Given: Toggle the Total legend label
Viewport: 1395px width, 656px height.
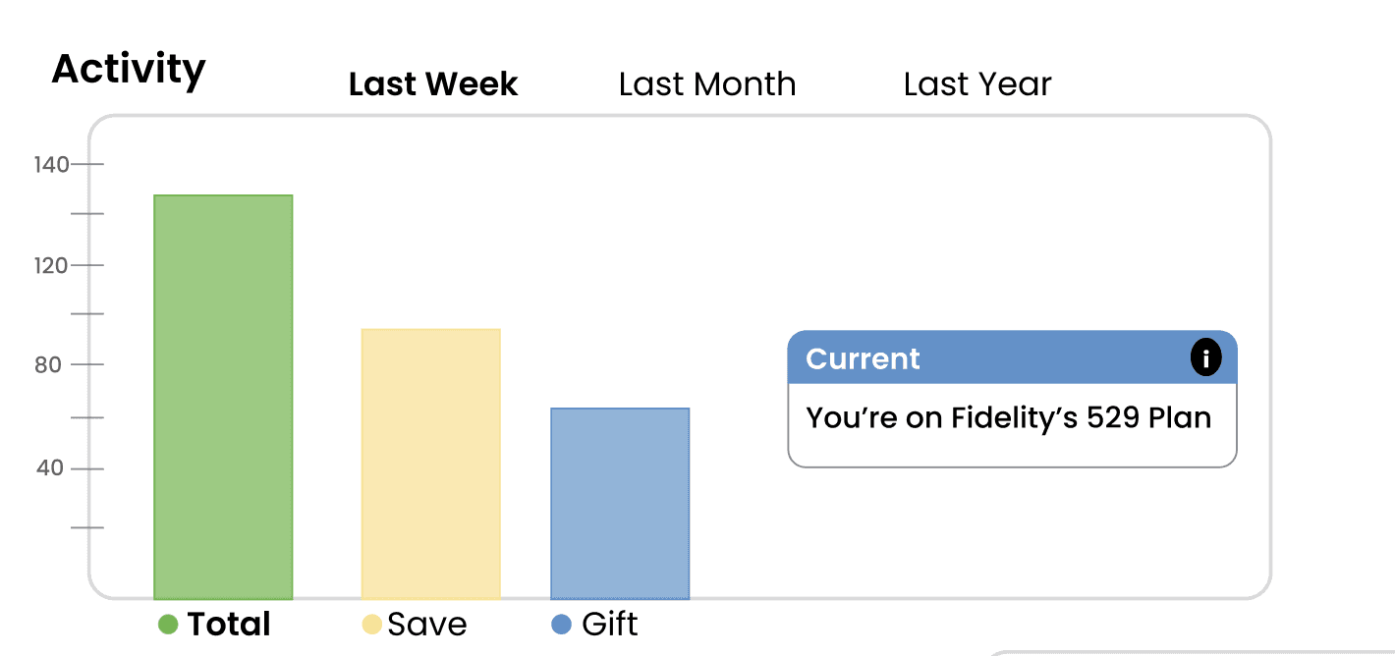Looking at the screenshot, I should click(x=229, y=624).
